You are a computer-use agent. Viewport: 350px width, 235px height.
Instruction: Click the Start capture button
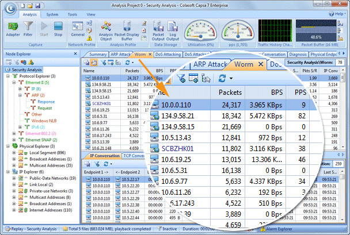coord(44,29)
